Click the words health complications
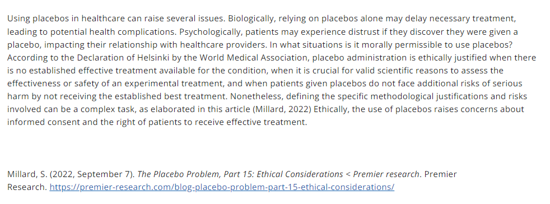This screenshot has width=550, height=204. [x=132, y=32]
